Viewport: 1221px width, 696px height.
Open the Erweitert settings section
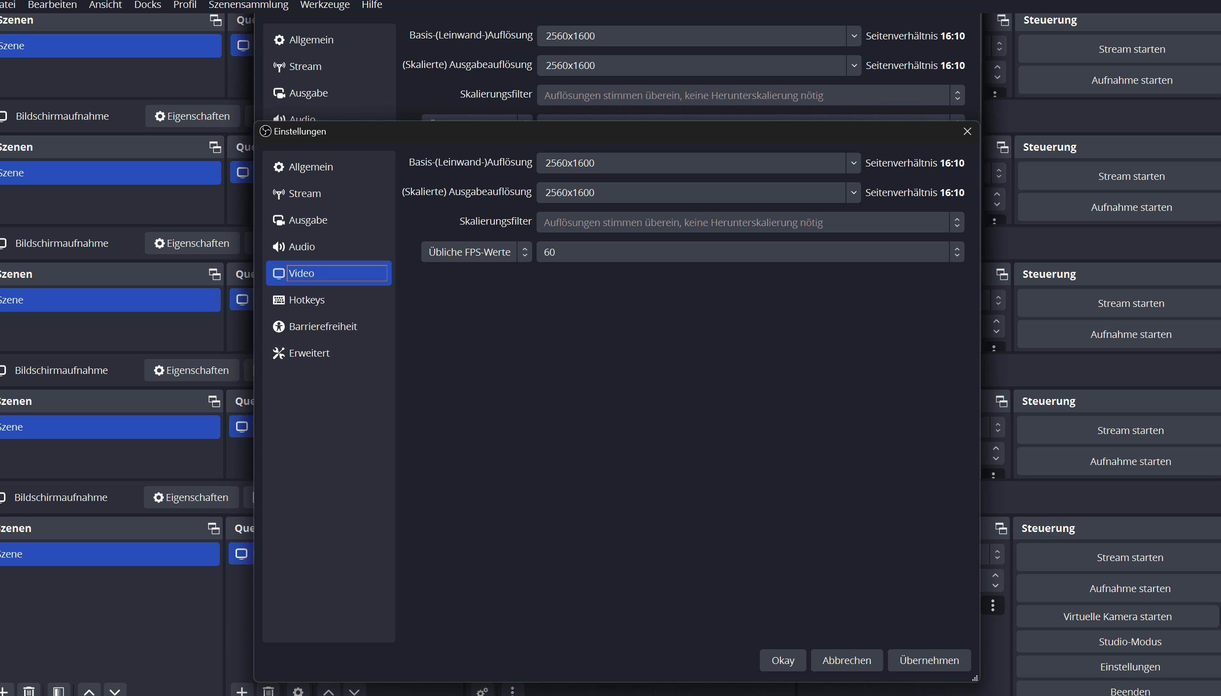coord(309,353)
